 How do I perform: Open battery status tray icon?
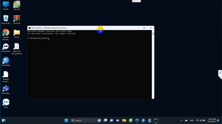[204, 121]
